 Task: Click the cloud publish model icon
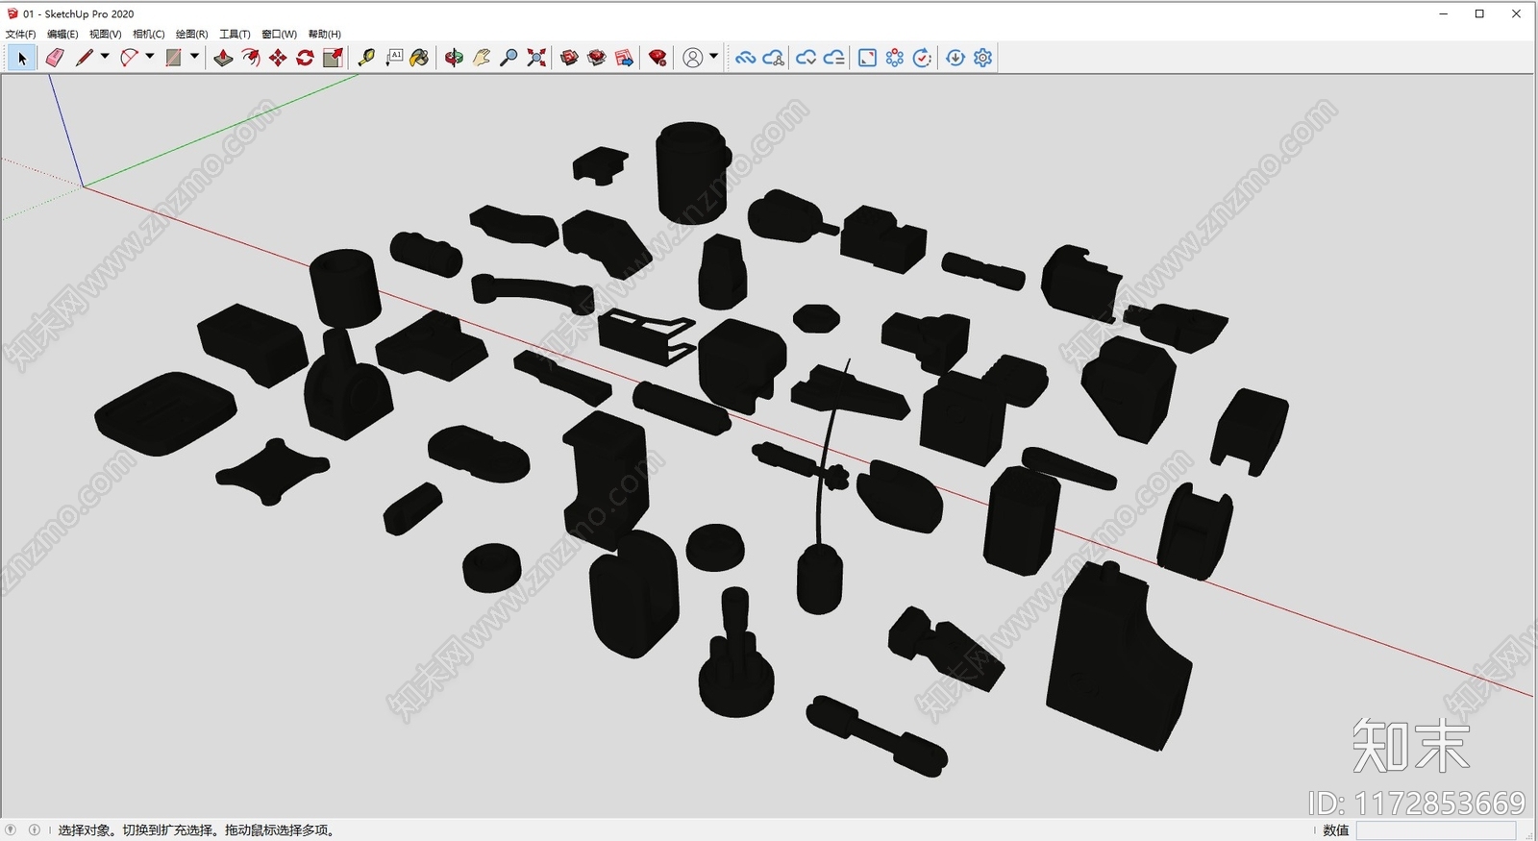point(806,58)
